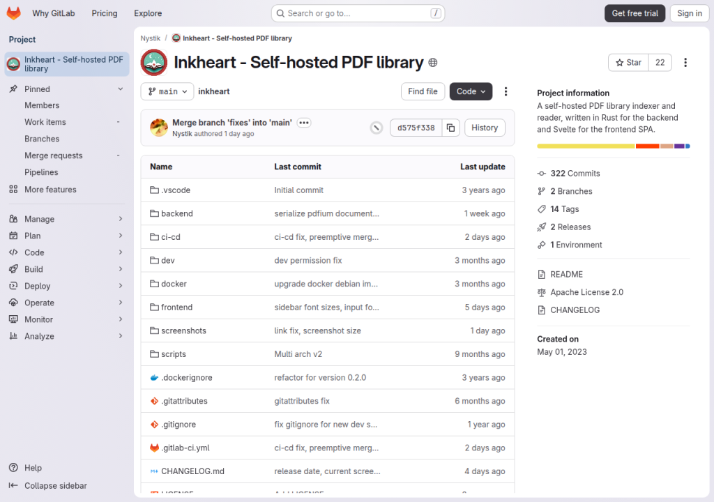Click the Find file button

[x=423, y=91]
